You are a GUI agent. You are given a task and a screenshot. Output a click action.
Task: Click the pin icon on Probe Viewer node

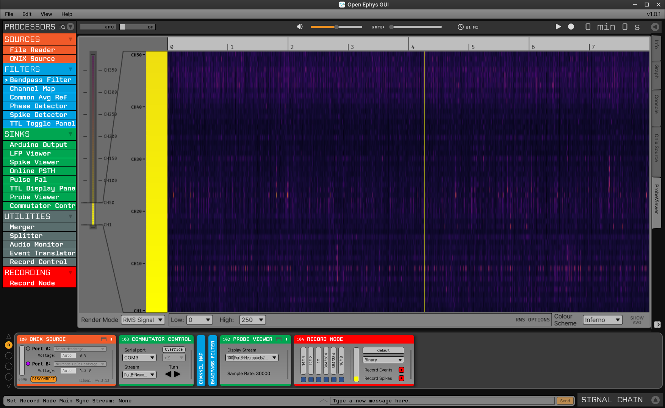(286, 339)
